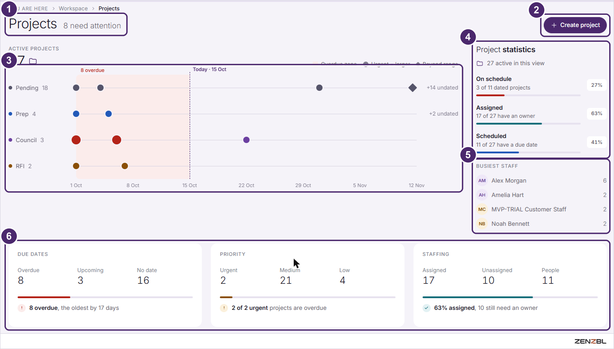Click the ZENZBL logo in the footer
Viewport: 614px width, 349px height.
(x=590, y=341)
